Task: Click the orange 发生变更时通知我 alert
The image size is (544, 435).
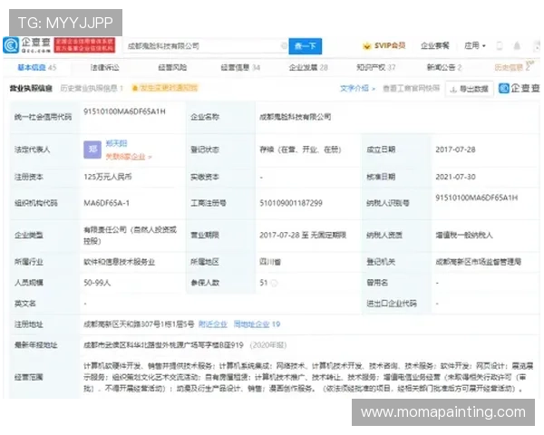Action: pos(165,88)
